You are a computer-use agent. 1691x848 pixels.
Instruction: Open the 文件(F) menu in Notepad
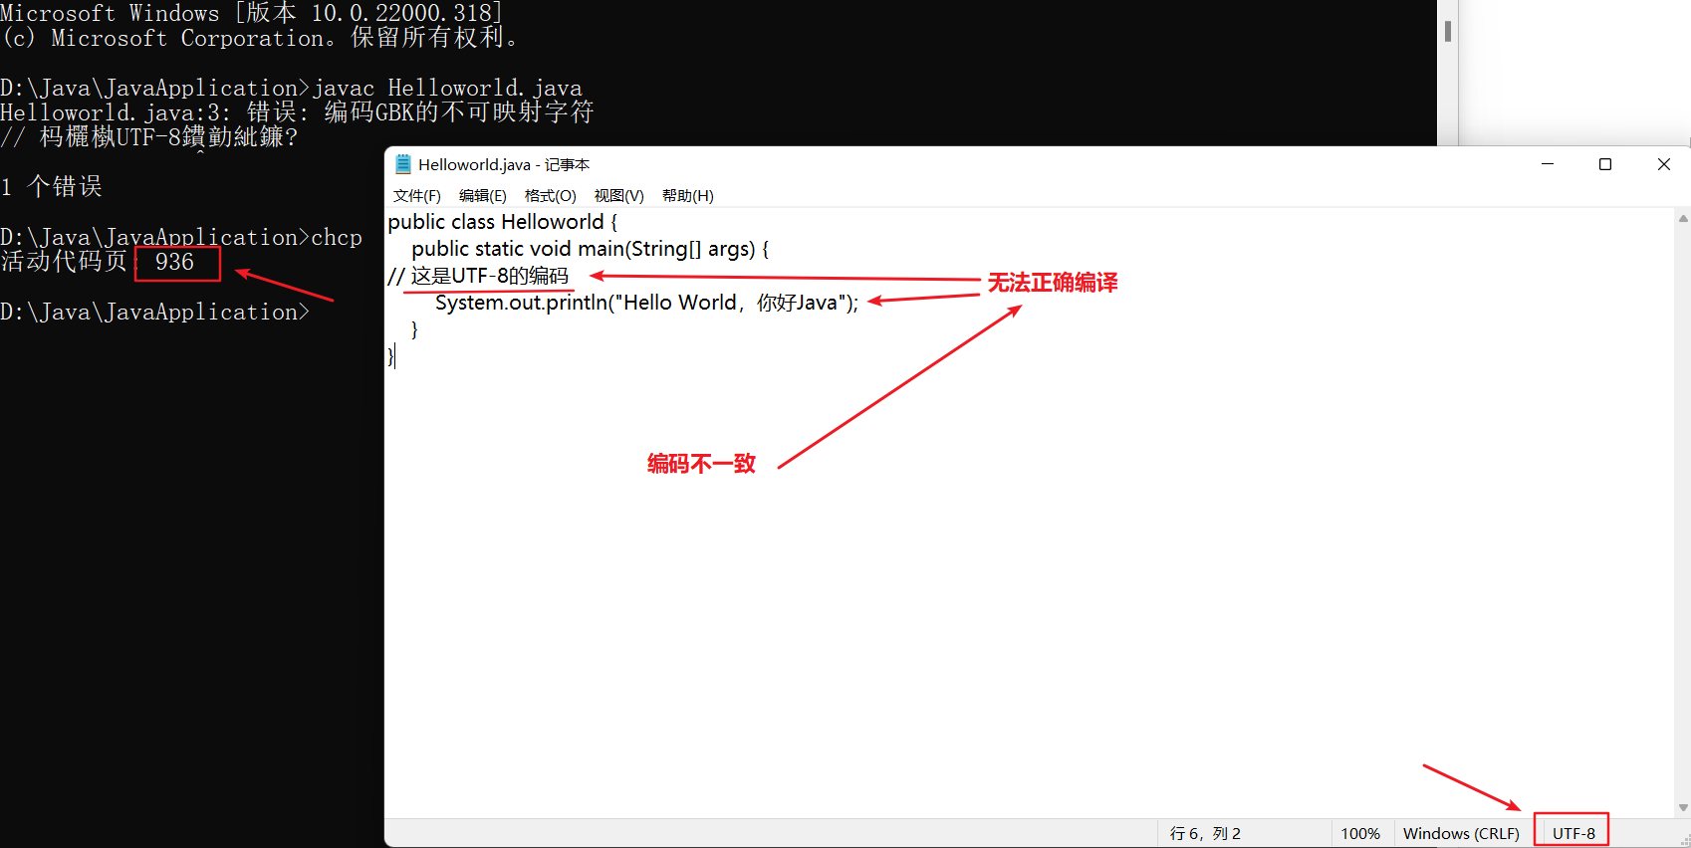point(416,196)
